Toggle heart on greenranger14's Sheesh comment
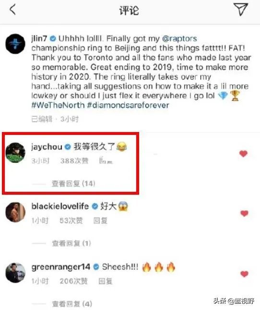 pyautogui.click(x=244, y=274)
